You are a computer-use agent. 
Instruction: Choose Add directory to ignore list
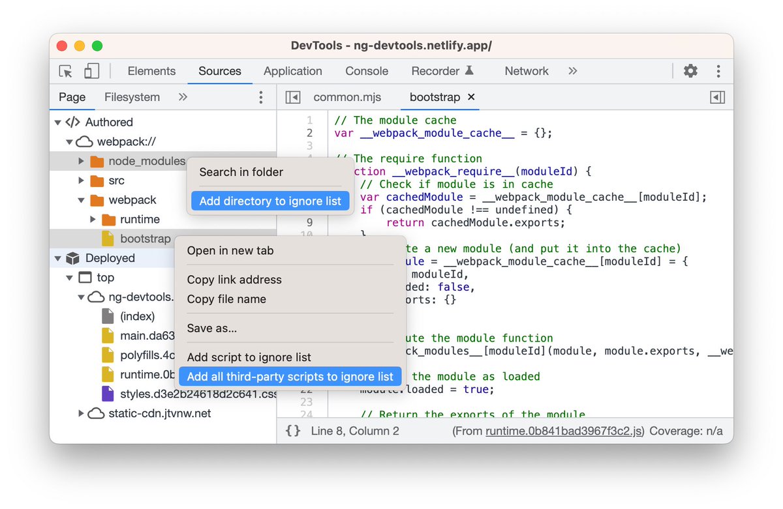point(270,201)
